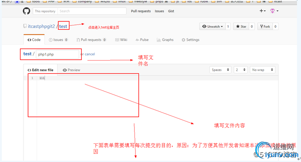Image resolution: width=301 pixels, height=162 pixels.
Task: Click the star icon on Star button
Action: (238, 26)
